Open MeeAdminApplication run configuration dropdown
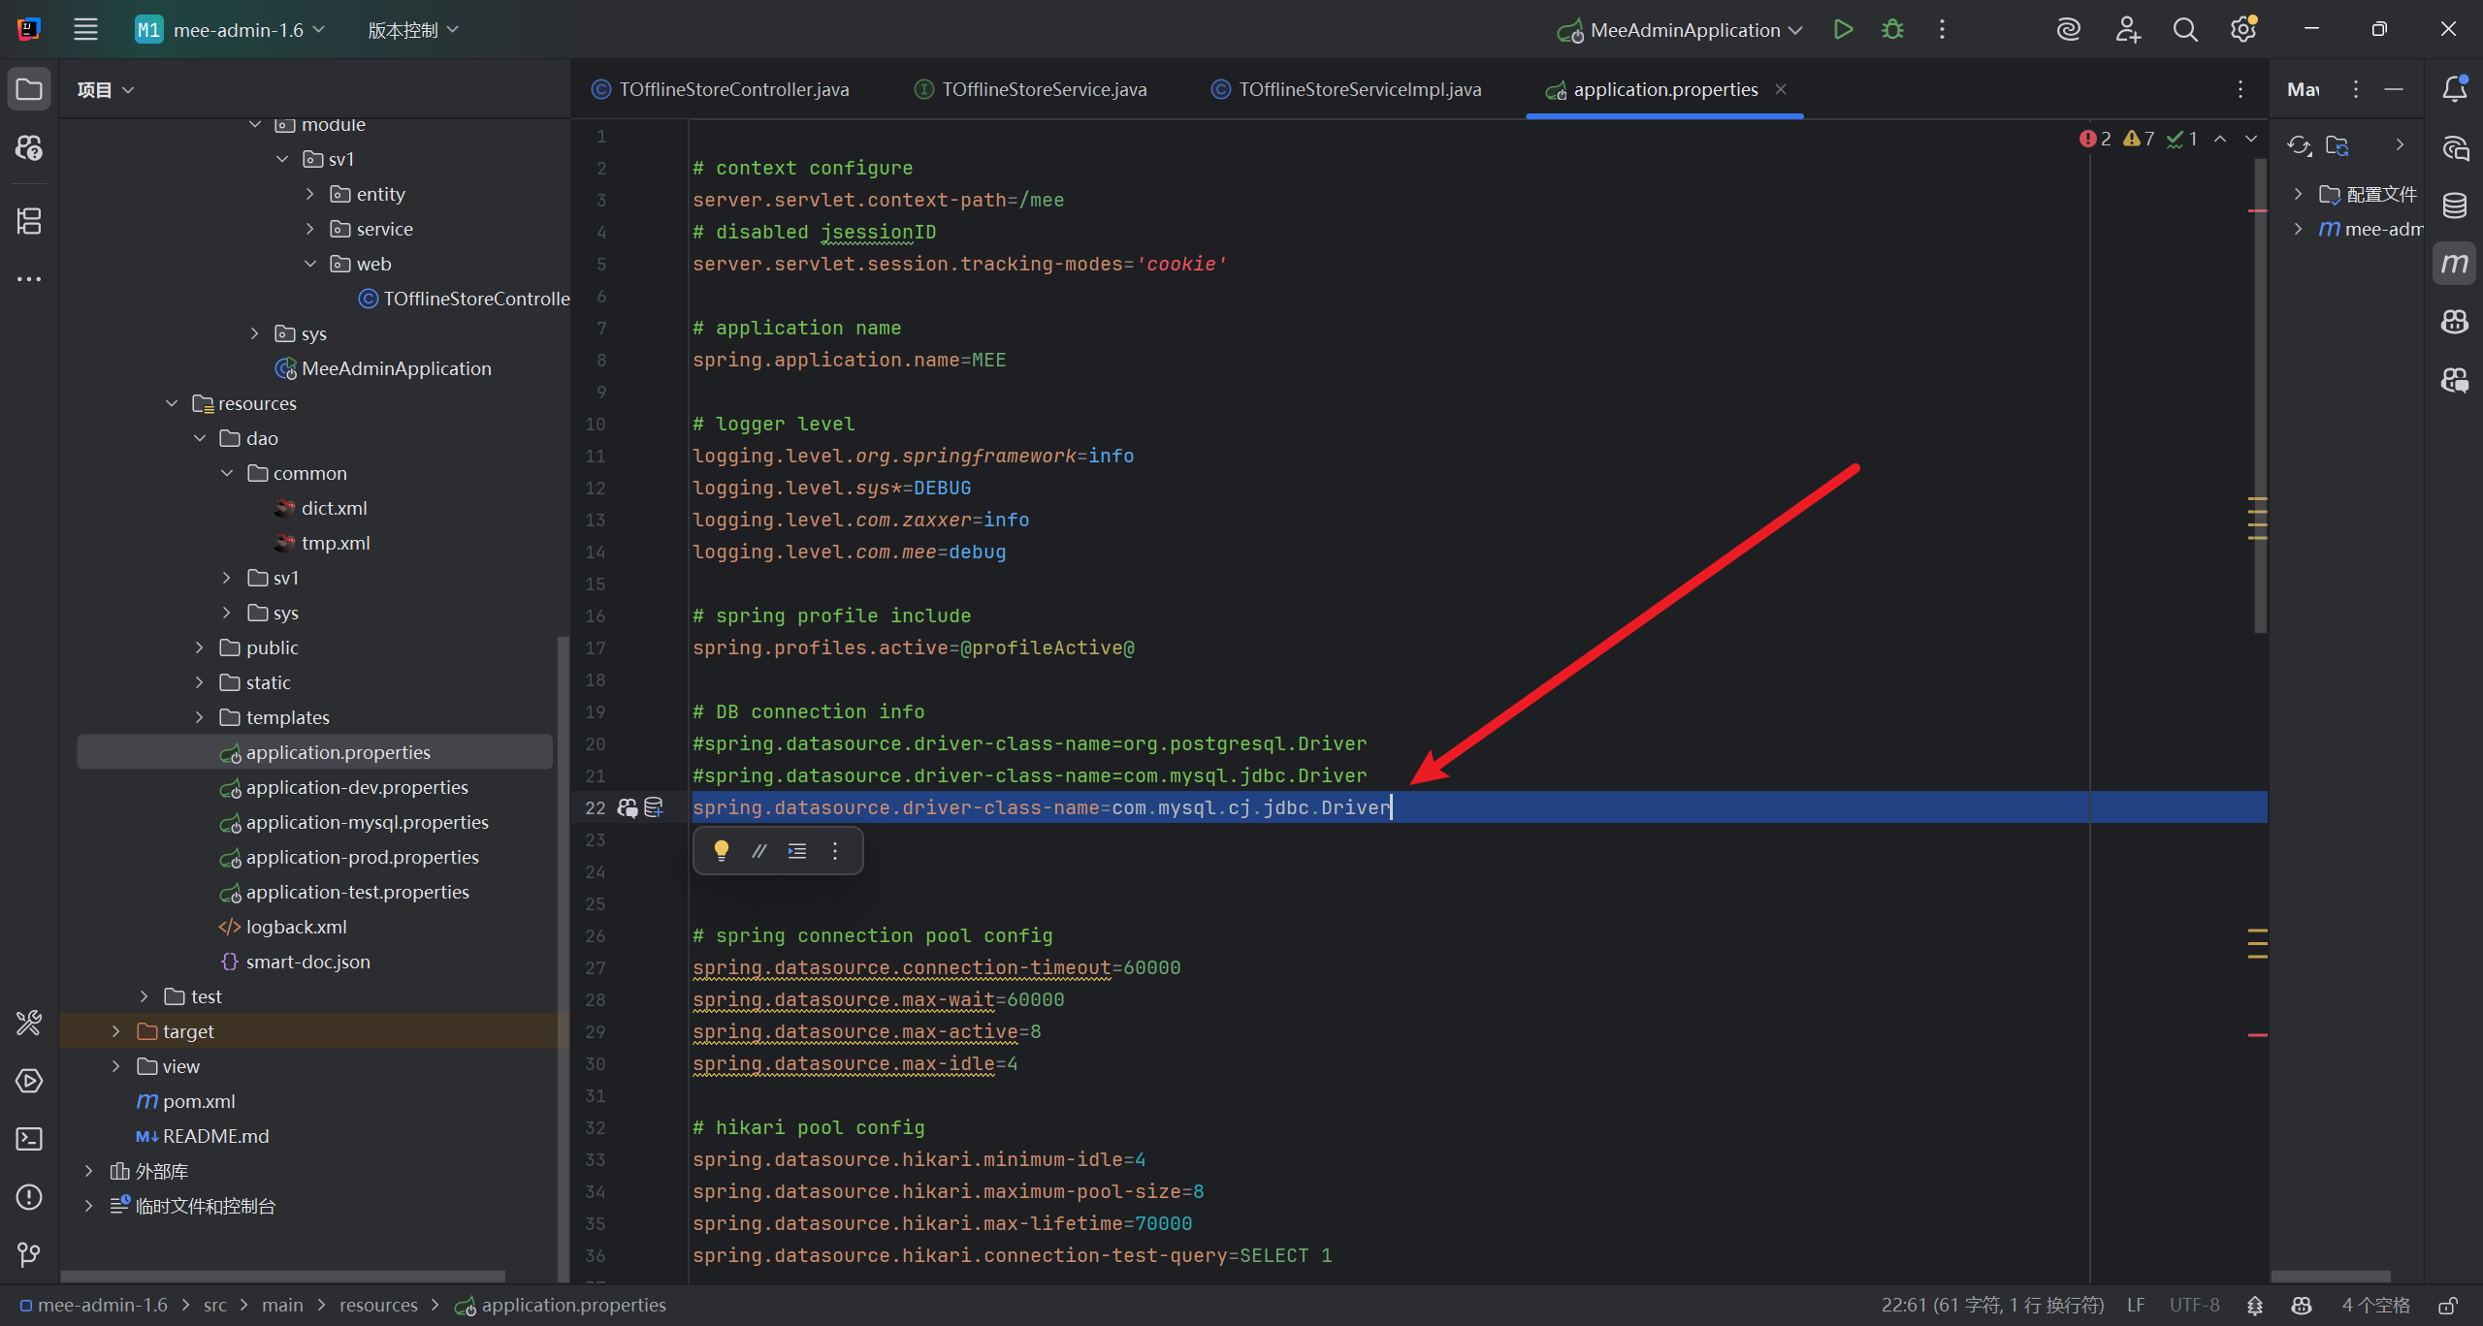 coord(1680,30)
